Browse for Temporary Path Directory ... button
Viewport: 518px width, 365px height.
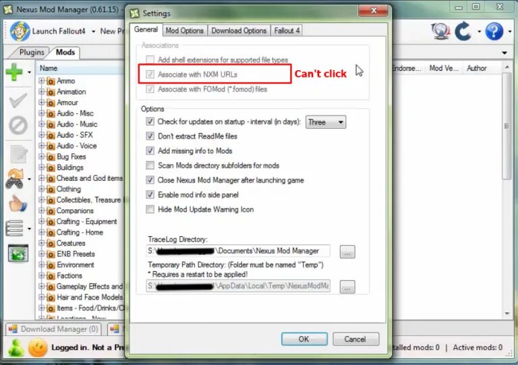[347, 287]
